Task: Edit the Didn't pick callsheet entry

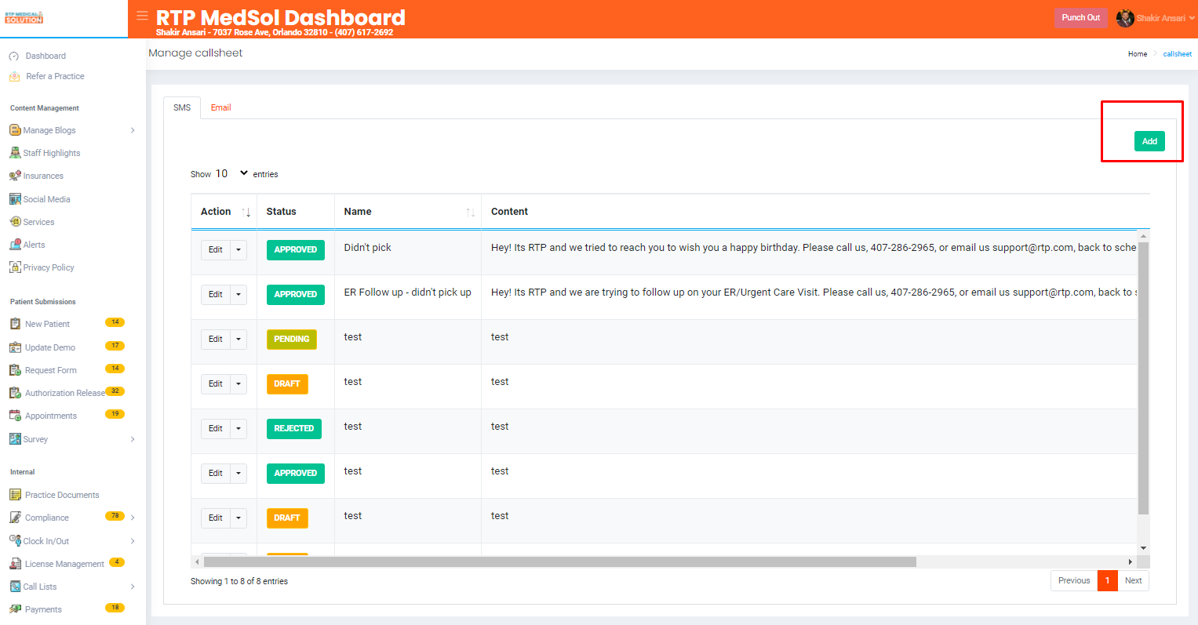Action: [x=216, y=249]
